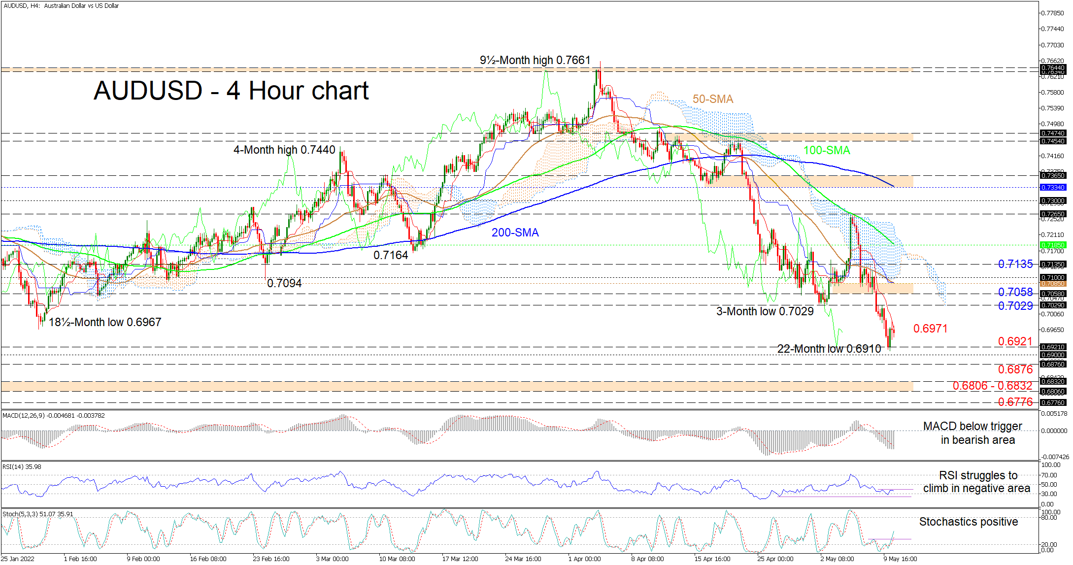Click the AUDUSD - 4 Hour chart title
The height and width of the screenshot is (565, 1073).
coord(231,91)
